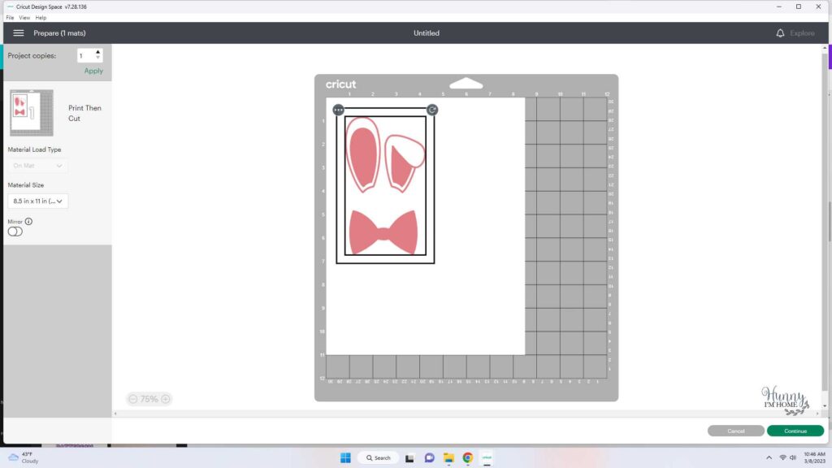The height and width of the screenshot is (468, 832).
Task: Click the Continue button
Action: tap(795, 431)
